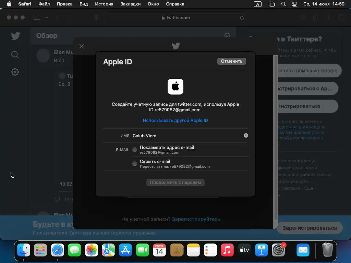This screenshot has height=263, width=351.
Task: Open the Правка menu
Action: click(x=64, y=4)
